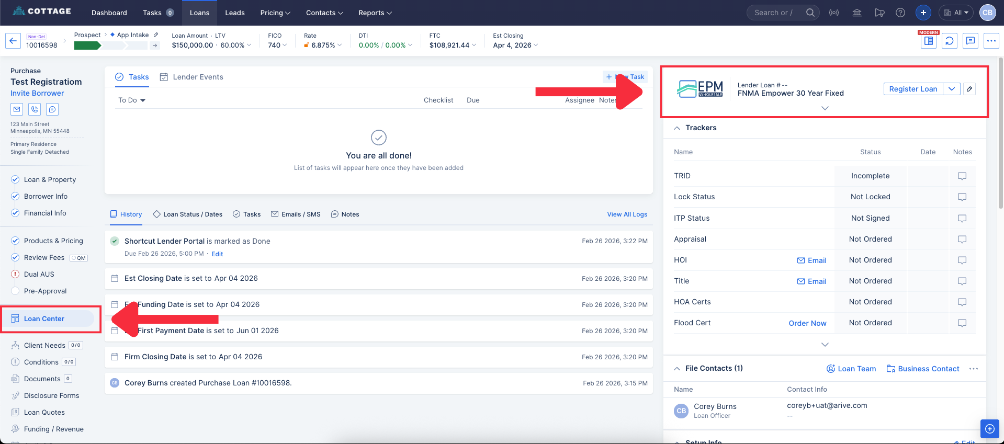Expand lender details chevron below FNMA Empower
The height and width of the screenshot is (444, 1004).
825,108
